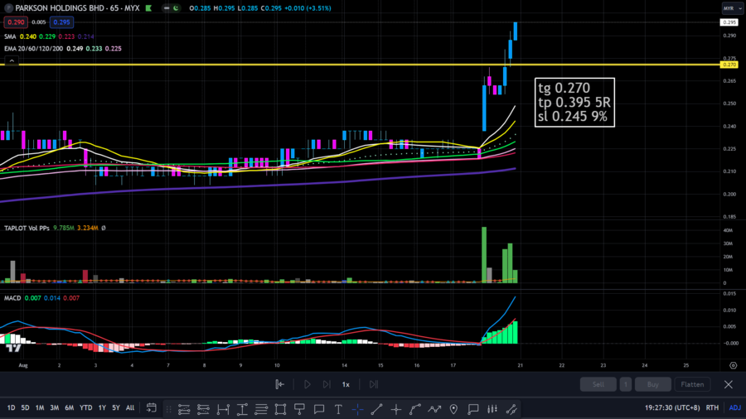
Task: Click the clock showing 19:27:30 (UTC+8)
Action: [672, 408]
